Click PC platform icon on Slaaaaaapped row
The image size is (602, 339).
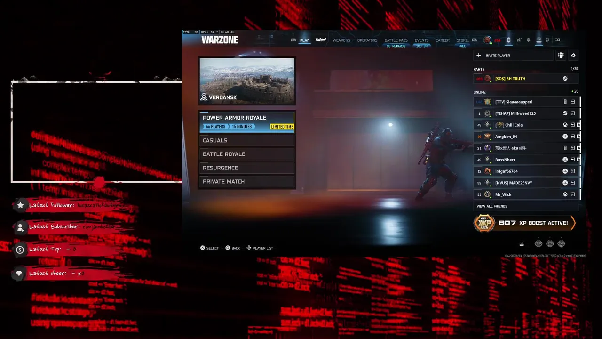pos(565,102)
